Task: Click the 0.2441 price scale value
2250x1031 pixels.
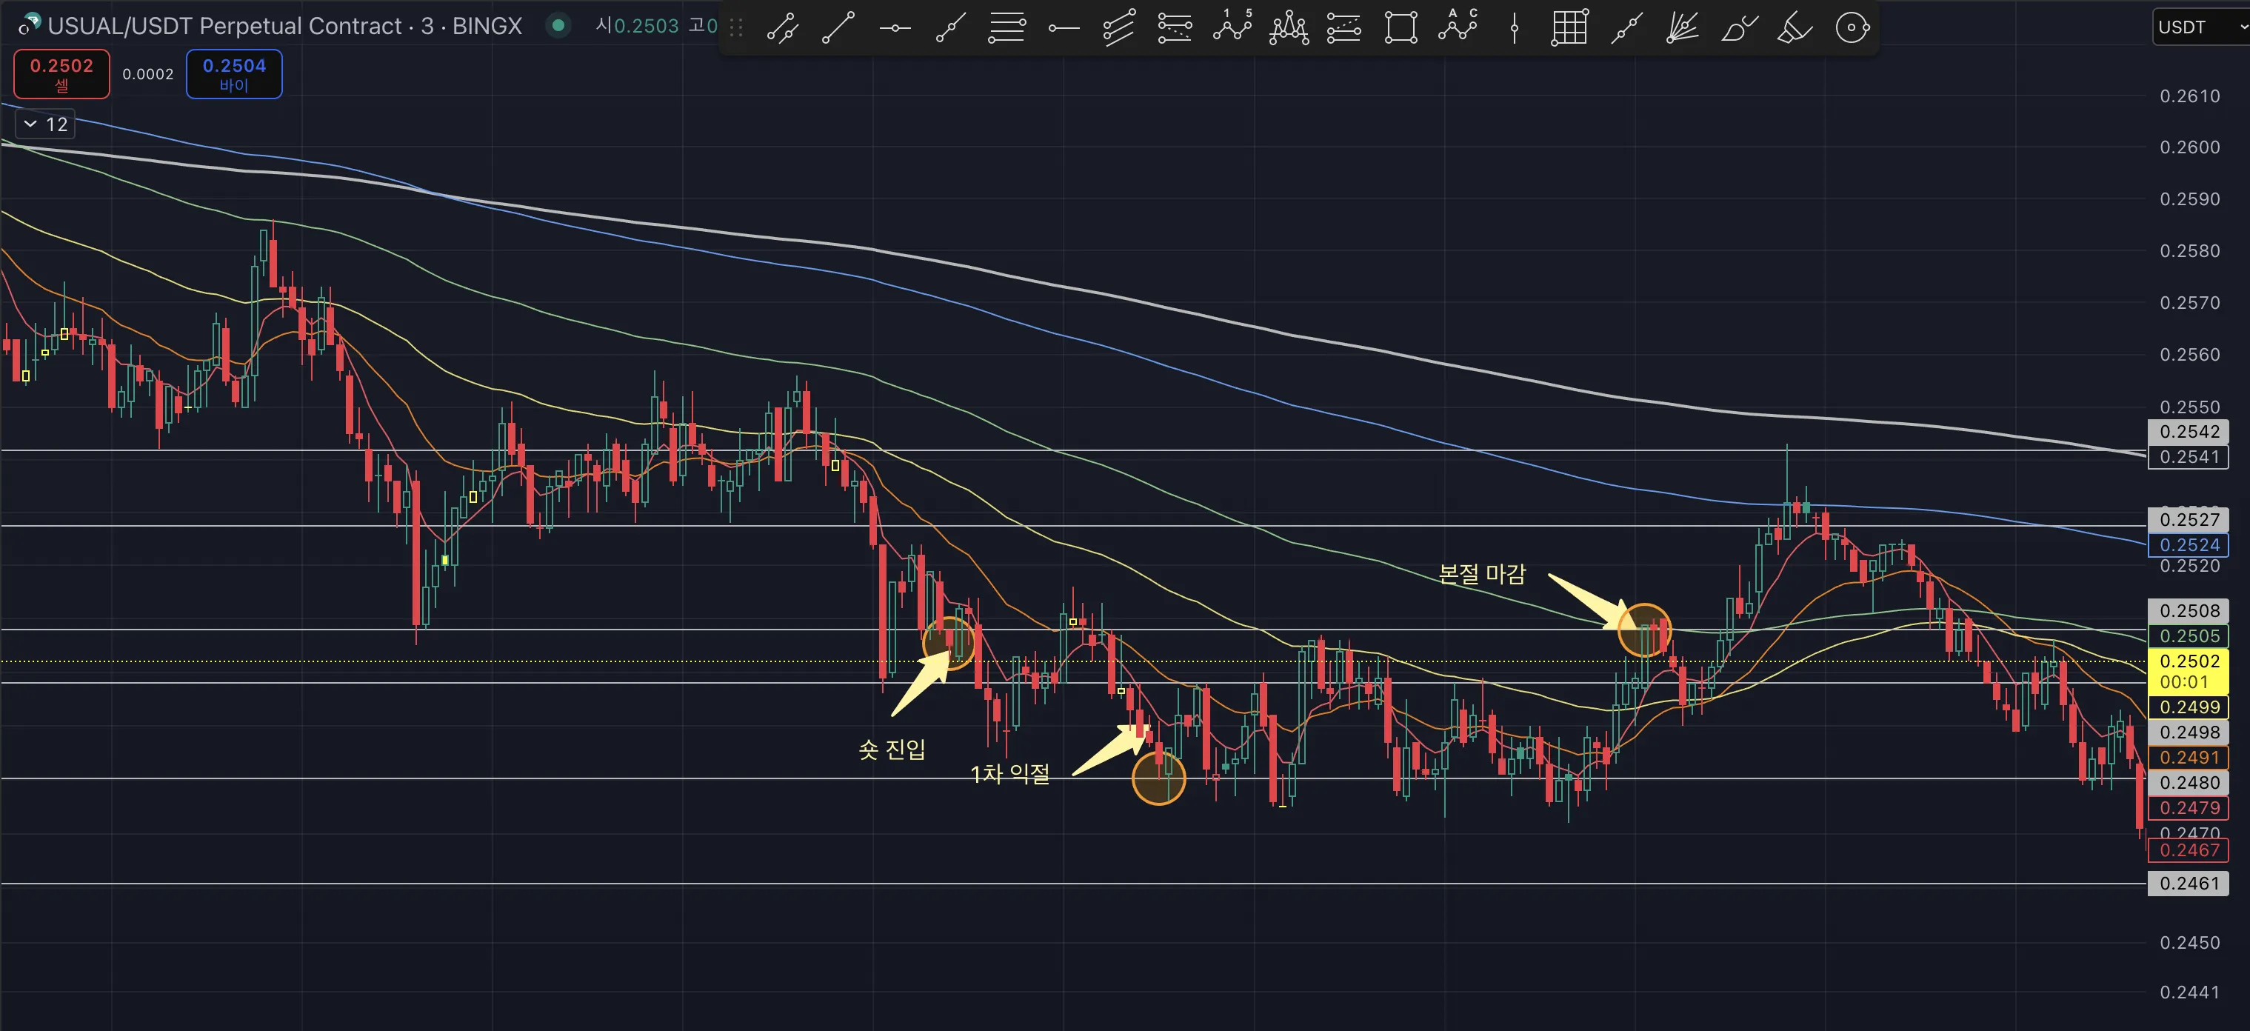Action: pos(2190,992)
